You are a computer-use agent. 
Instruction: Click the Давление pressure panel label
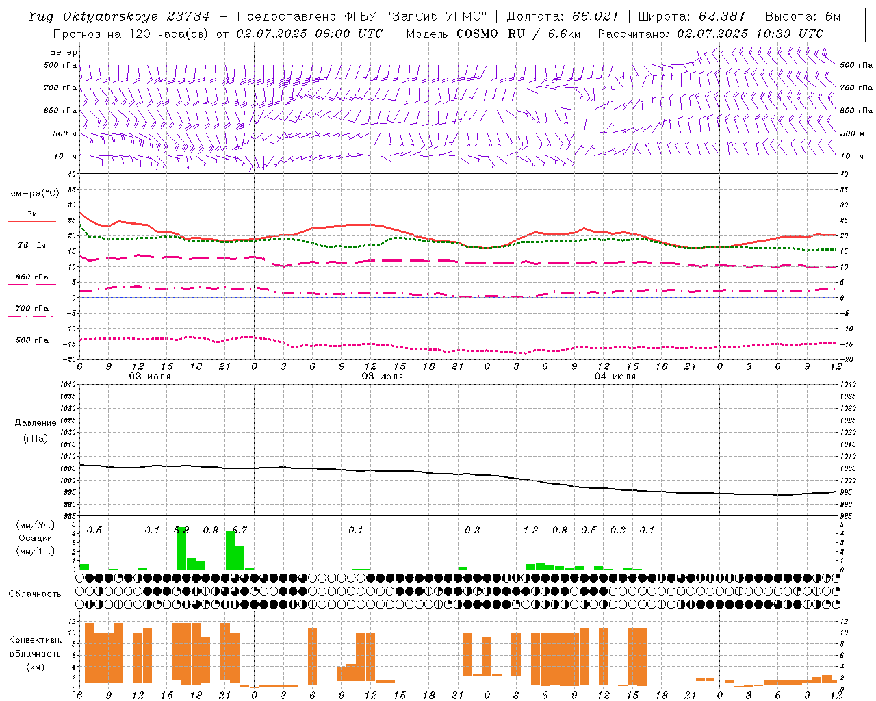pos(36,423)
